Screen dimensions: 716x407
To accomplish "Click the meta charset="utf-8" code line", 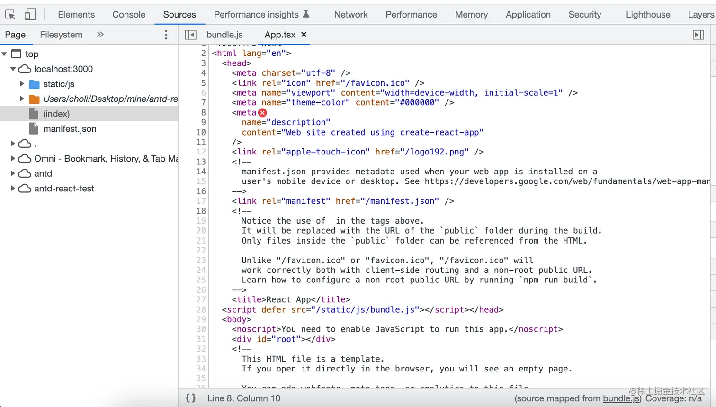I will point(291,73).
